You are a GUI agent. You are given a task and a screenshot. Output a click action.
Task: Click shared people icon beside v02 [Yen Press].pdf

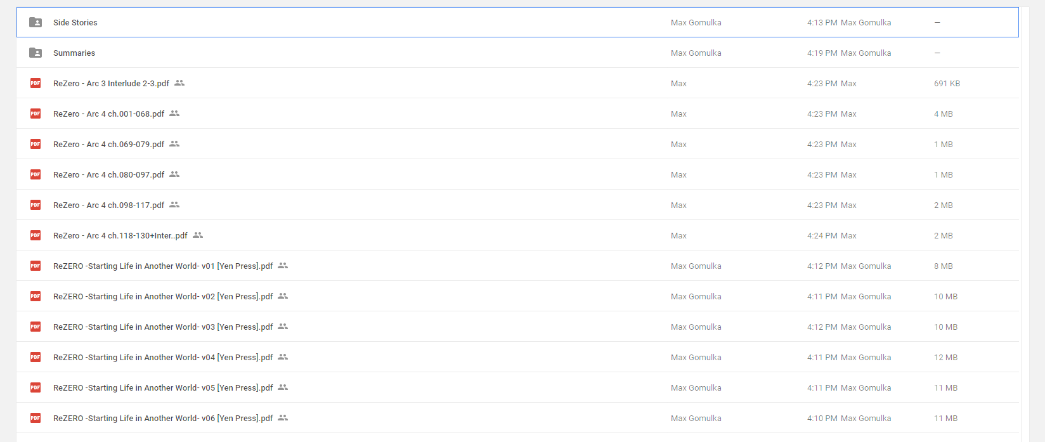pyautogui.click(x=283, y=296)
